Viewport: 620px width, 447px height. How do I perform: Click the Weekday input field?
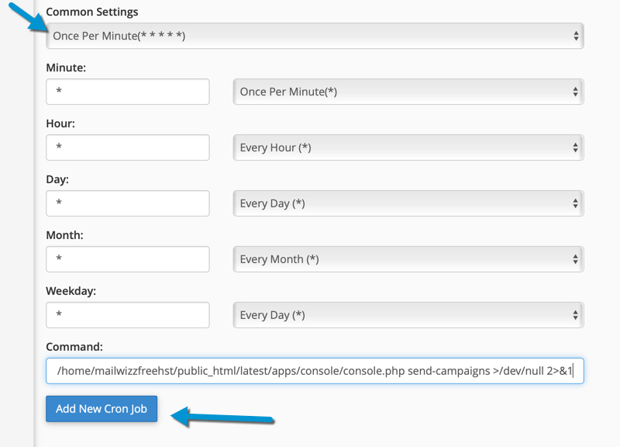(x=128, y=315)
